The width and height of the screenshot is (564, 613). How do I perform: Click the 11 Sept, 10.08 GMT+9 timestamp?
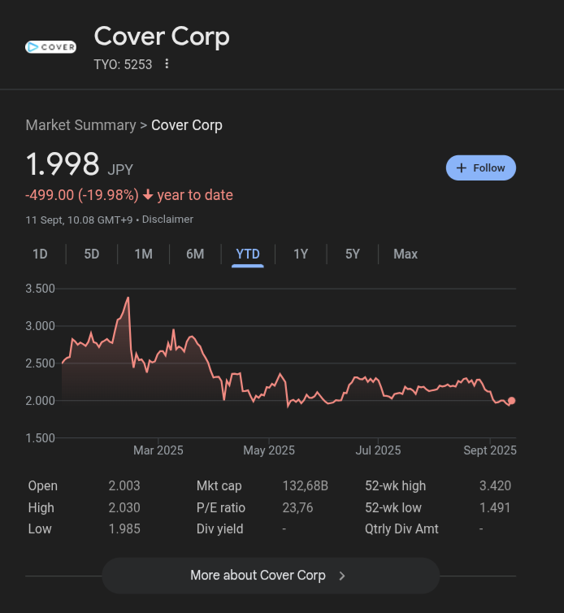pyautogui.click(x=79, y=220)
